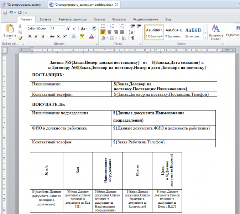The height and width of the screenshot is (214, 240).
Task: Cut selection with the scissors icon
Action: click(20, 26)
